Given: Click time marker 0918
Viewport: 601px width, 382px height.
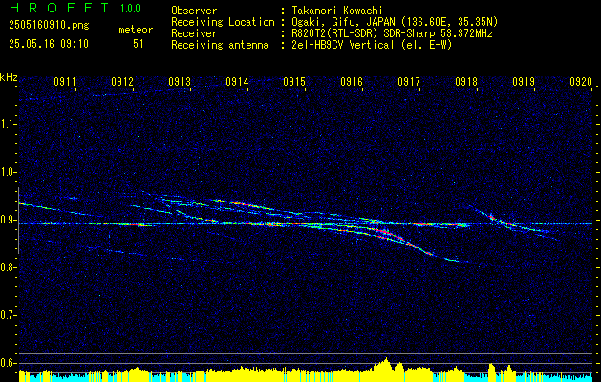Looking at the screenshot, I should [x=466, y=81].
